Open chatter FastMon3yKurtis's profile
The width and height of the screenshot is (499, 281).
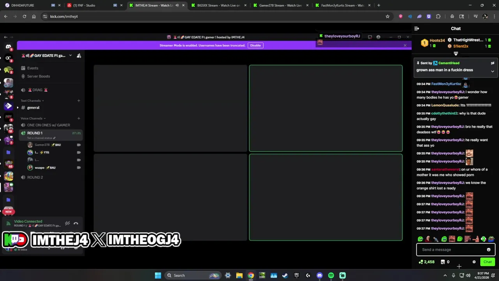pyautogui.click(x=446, y=84)
